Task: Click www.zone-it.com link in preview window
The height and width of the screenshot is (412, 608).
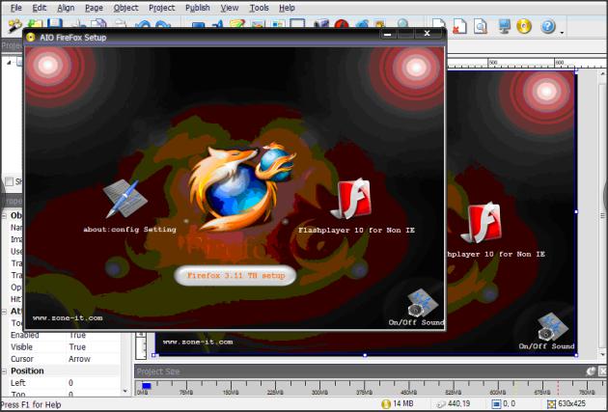Action: 68,318
